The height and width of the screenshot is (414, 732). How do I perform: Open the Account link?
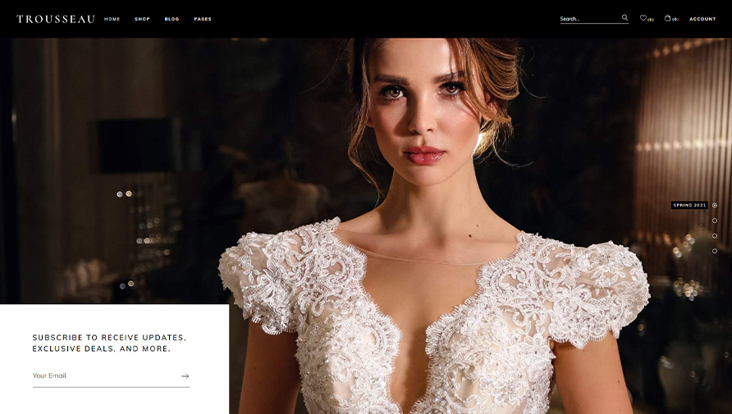702,19
